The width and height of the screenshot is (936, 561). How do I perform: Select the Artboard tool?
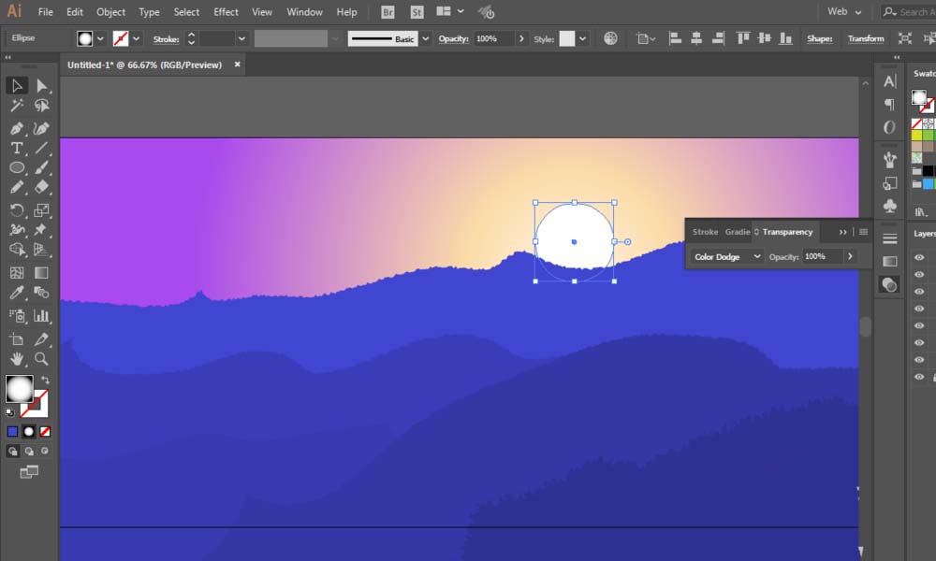pos(17,339)
